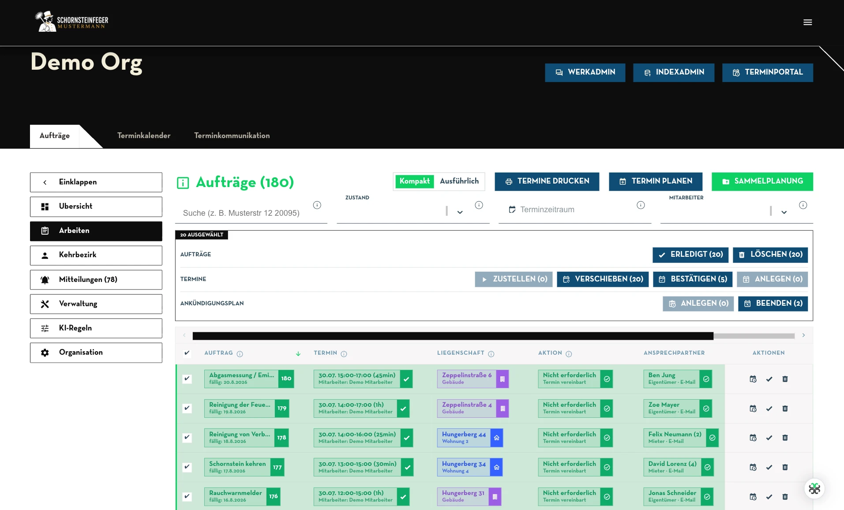Image resolution: width=844 pixels, height=510 pixels.
Task: Click info icon beside Liegenschaft column header
Action: (x=491, y=354)
